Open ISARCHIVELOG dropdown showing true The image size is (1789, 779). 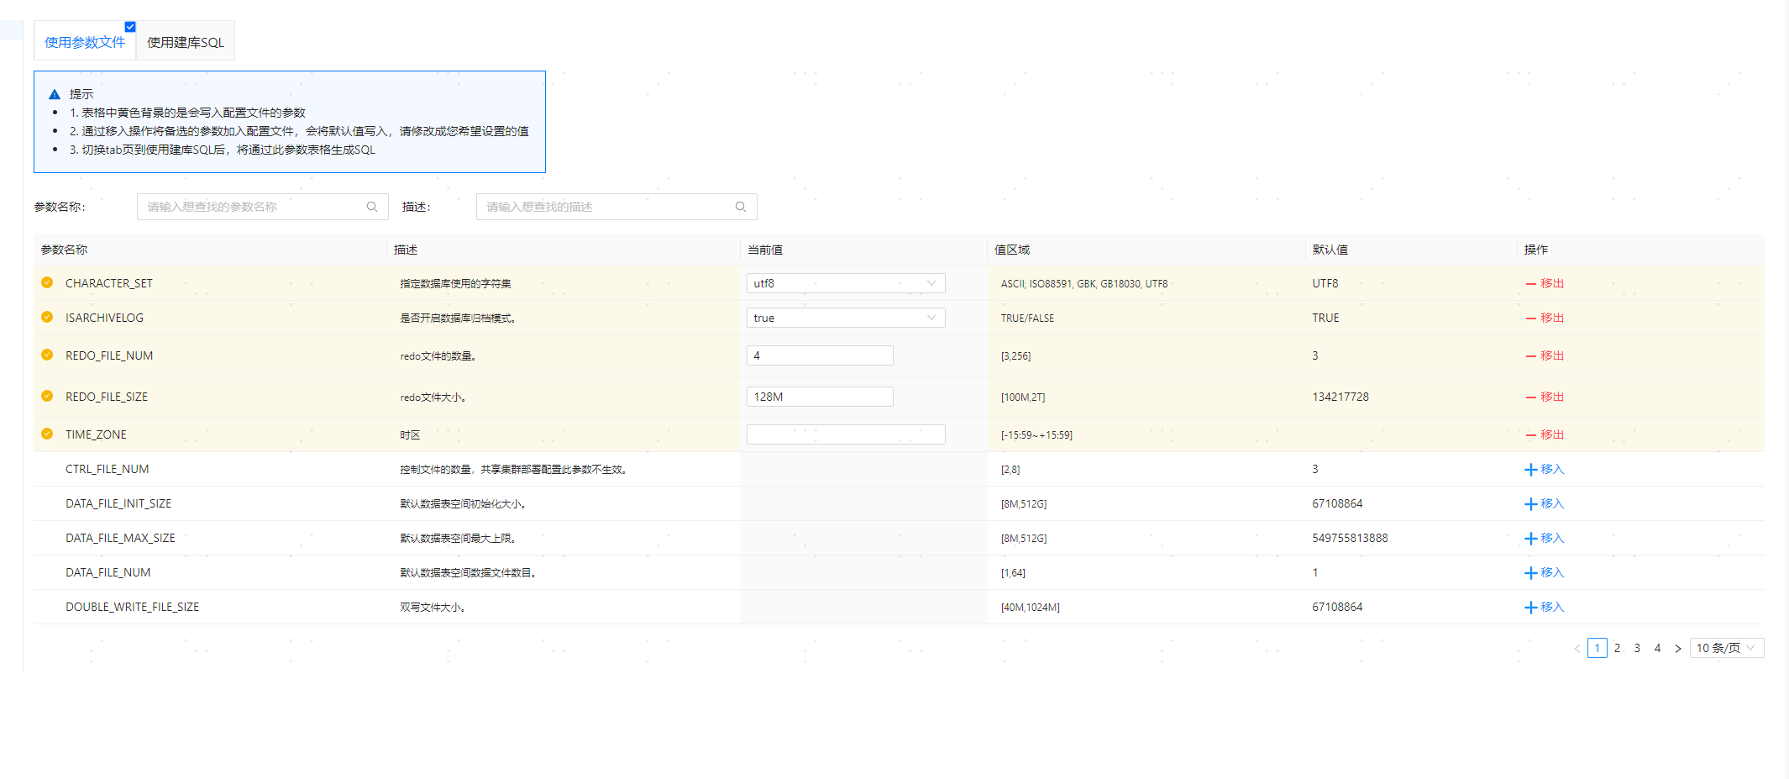(x=845, y=318)
